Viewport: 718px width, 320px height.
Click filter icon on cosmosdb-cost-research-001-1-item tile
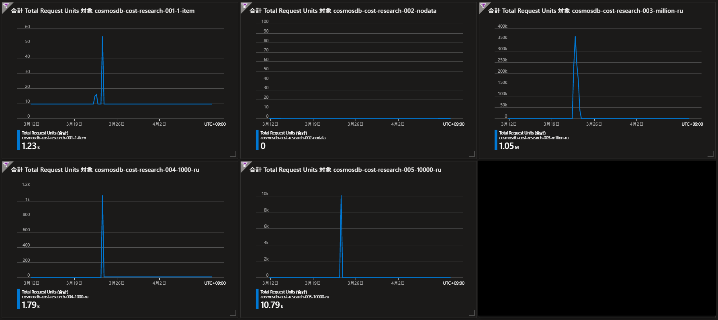click(6, 6)
